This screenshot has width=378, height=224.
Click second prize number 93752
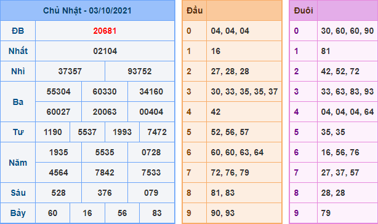140,71
